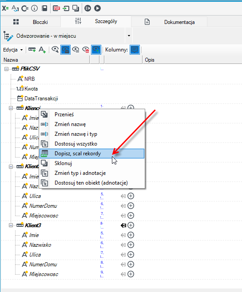Click the gray arrow in Klient3's Imie row
The image size is (242, 292).
123,235
